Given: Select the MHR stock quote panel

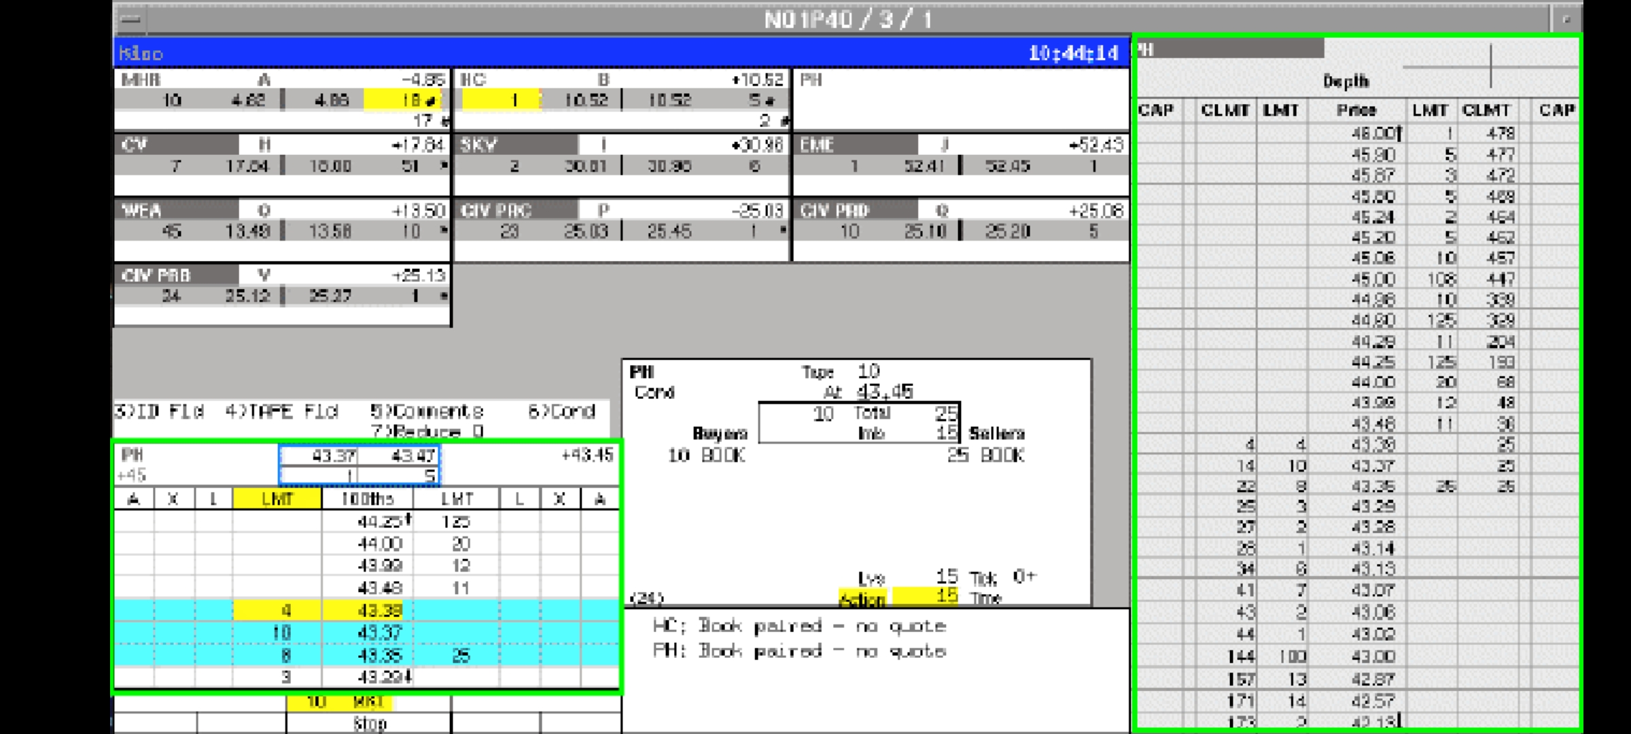Looking at the screenshot, I should click(x=282, y=99).
